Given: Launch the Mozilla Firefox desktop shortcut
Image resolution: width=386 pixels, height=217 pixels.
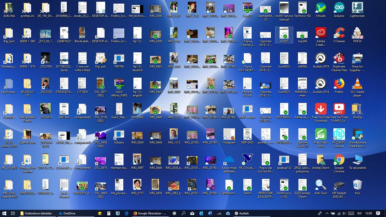Looking at the screenshot, I should [339, 87].
